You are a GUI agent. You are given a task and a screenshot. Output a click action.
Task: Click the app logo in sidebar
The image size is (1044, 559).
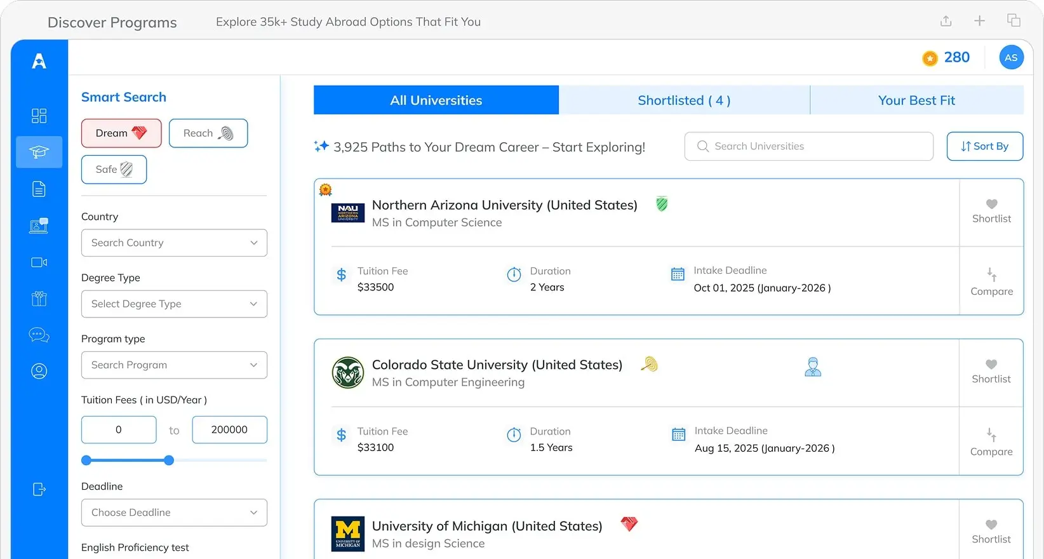(x=39, y=61)
